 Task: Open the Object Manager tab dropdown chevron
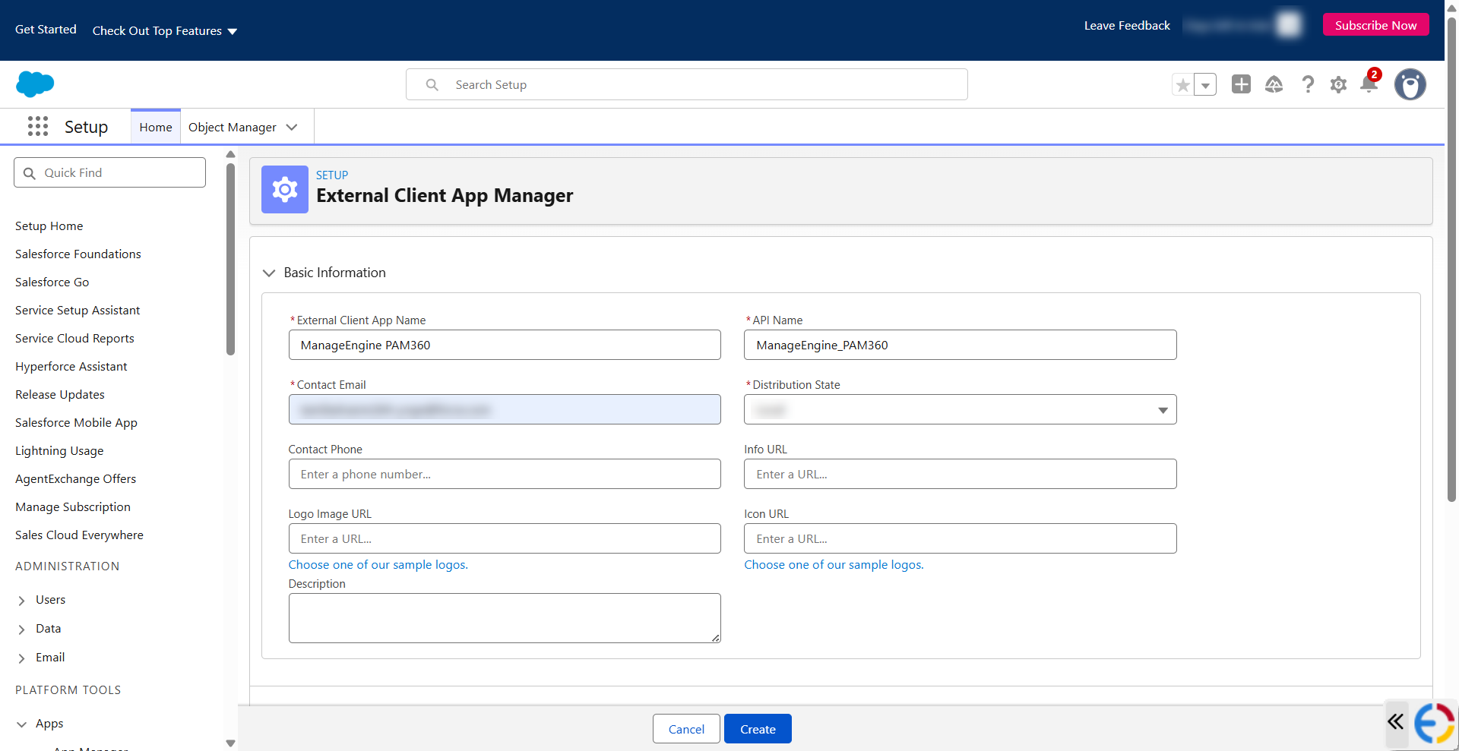click(x=292, y=127)
